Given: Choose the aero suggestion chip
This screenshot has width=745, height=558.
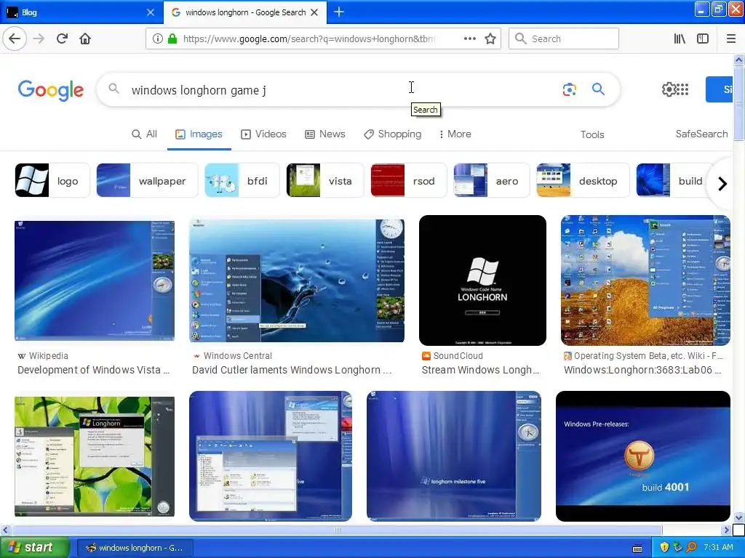Looking at the screenshot, I should (491, 180).
